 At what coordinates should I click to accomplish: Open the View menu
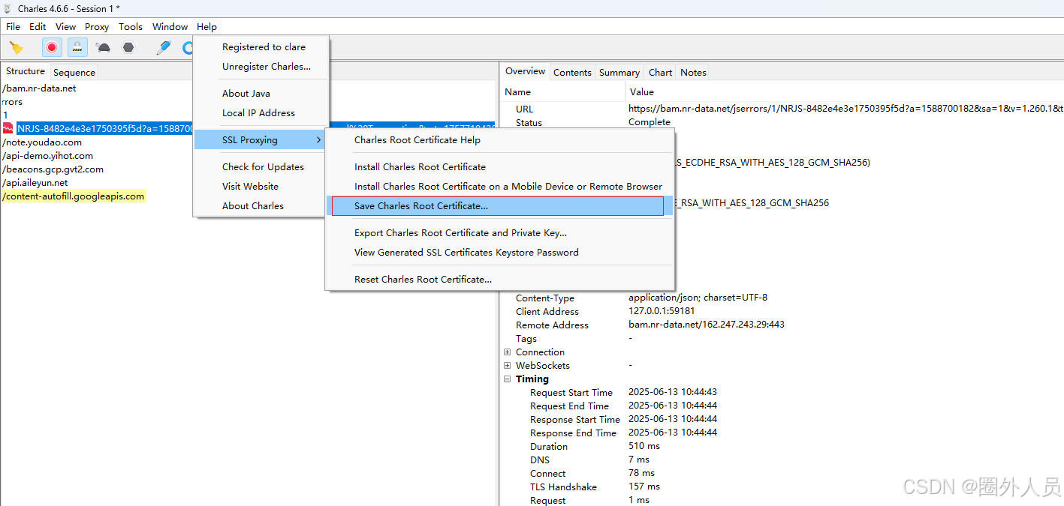tap(66, 26)
